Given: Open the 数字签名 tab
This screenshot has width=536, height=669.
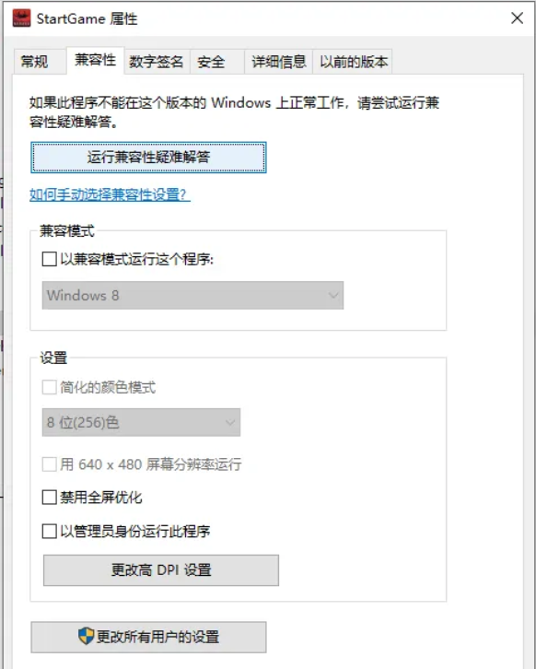Looking at the screenshot, I should pyautogui.click(x=157, y=62).
